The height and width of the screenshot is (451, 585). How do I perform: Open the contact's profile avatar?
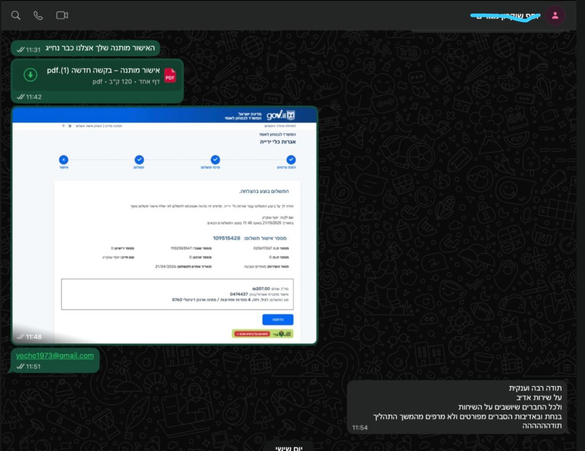click(555, 16)
